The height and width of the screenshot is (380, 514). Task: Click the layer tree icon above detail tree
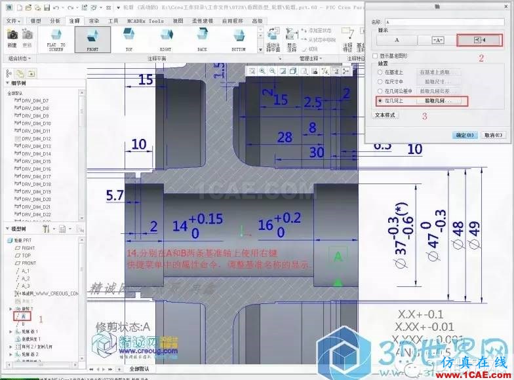click(x=20, y=73)
